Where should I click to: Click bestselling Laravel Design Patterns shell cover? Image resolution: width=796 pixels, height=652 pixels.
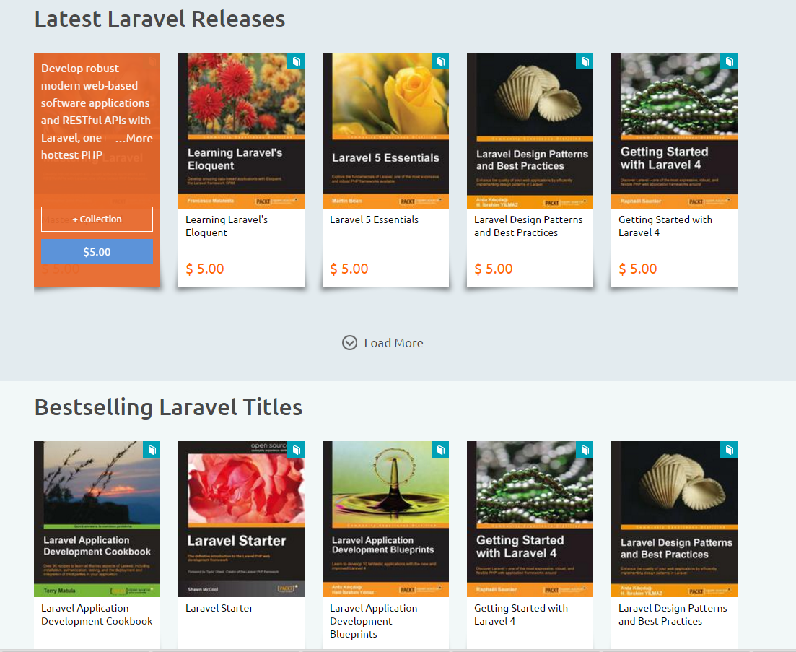click(x=674, y=519)
